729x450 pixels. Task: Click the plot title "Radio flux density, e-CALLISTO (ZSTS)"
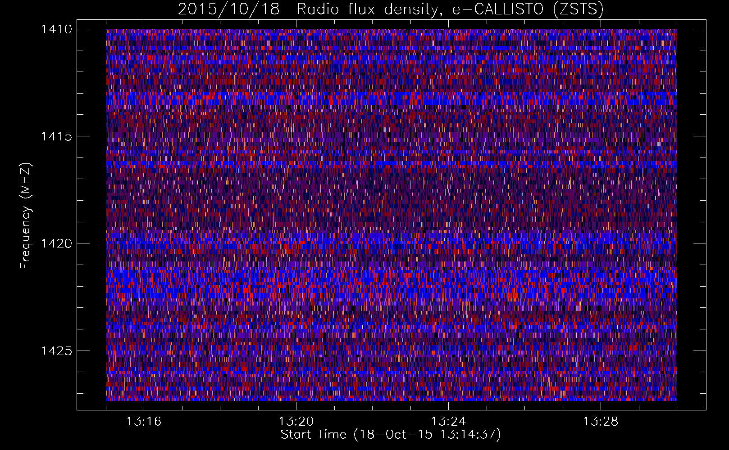(x=450, y=9)
